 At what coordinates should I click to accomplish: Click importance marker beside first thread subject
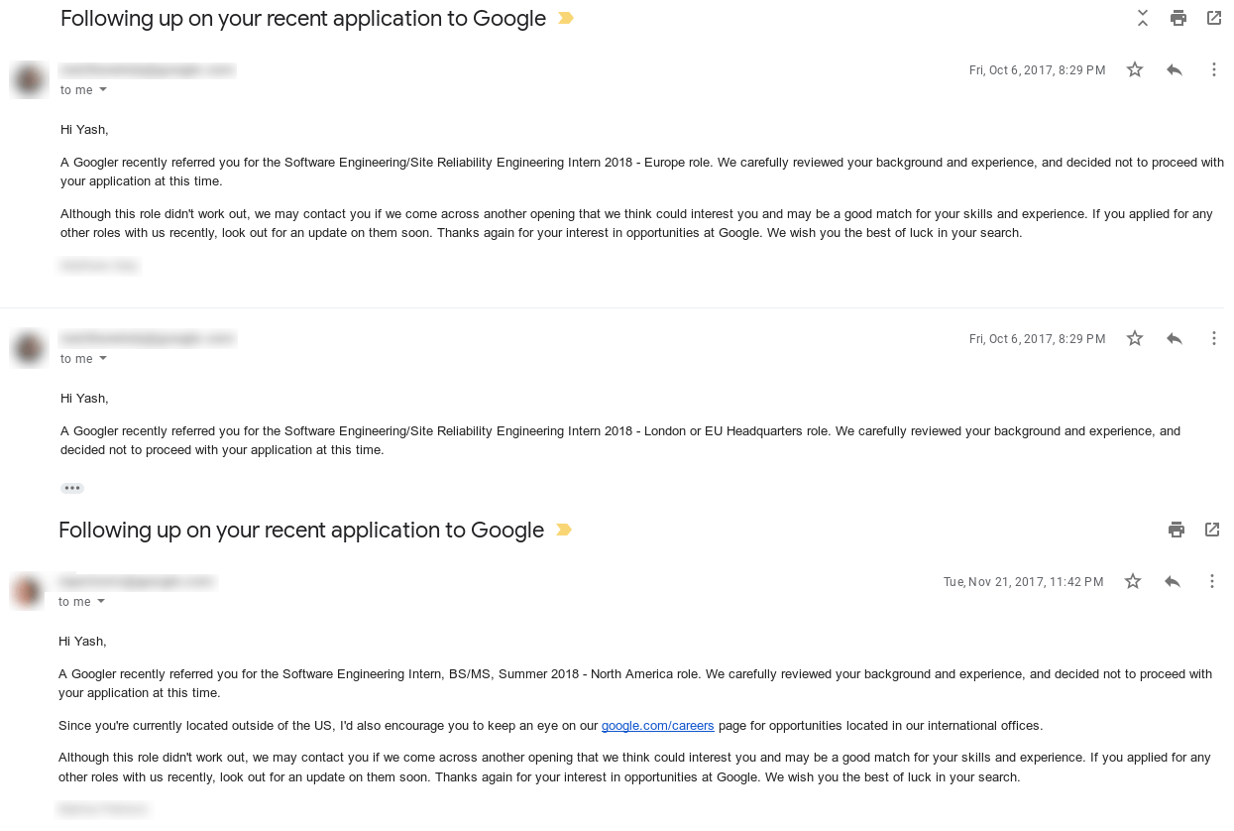point(566,18)
